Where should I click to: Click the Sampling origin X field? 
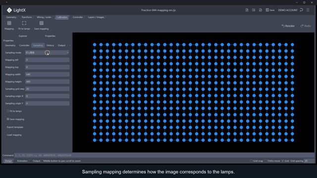coord(47,96)
